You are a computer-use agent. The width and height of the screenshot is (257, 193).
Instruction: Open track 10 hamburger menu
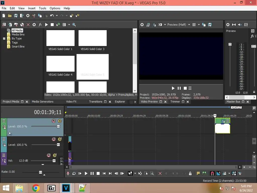point(4,121)
